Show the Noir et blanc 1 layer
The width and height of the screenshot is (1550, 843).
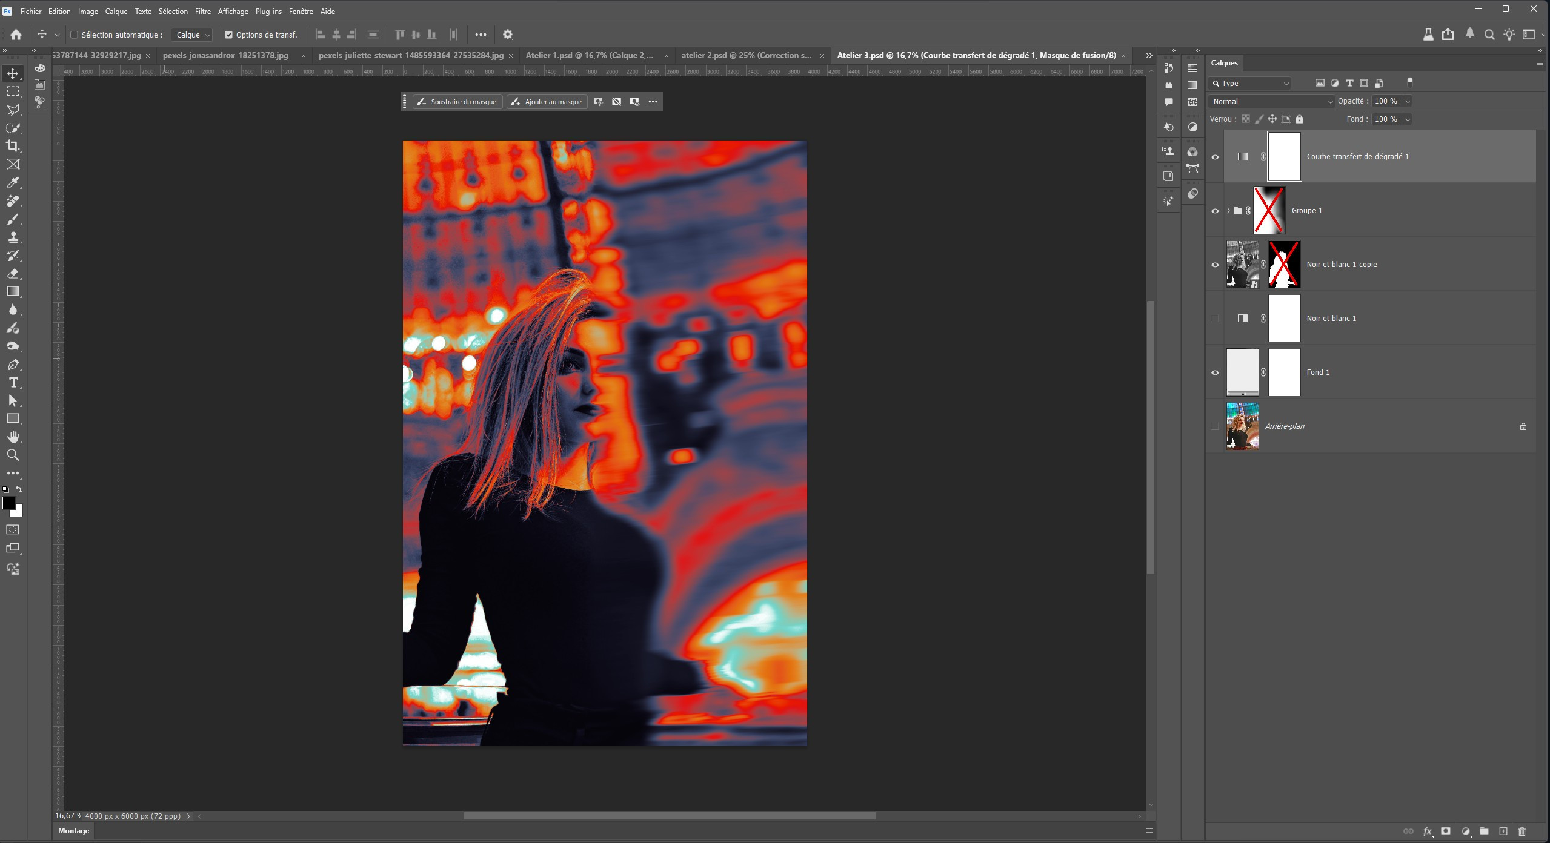tap(1215, 319)
